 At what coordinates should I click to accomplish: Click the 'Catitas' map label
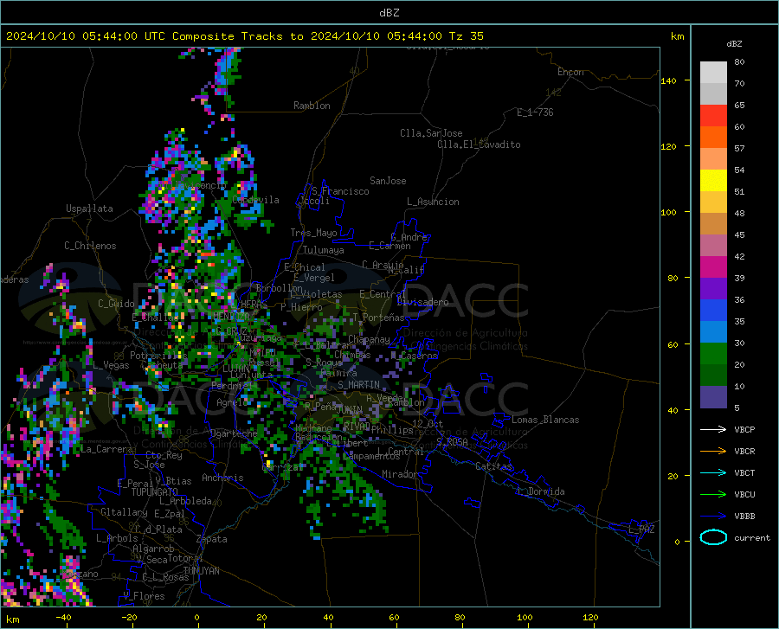493,466
